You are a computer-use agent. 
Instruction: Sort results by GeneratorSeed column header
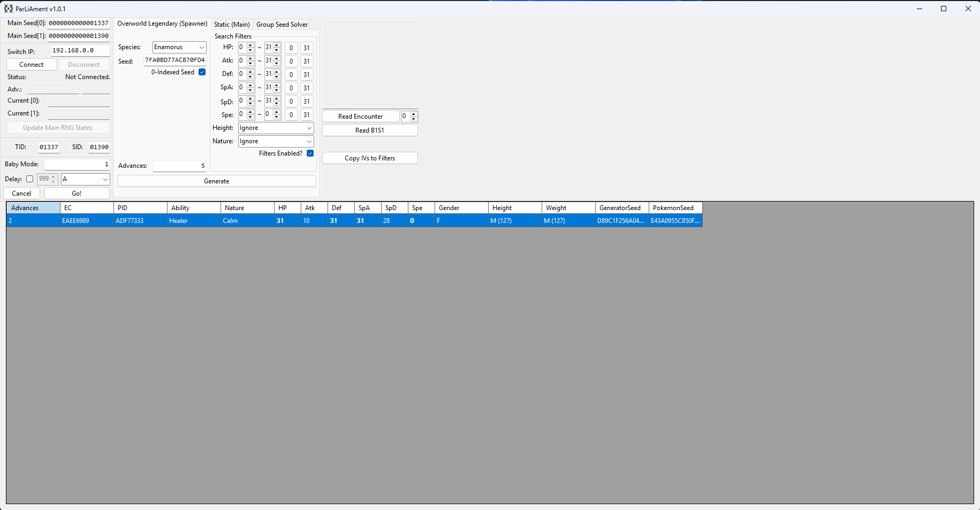(x=622, y=208)
